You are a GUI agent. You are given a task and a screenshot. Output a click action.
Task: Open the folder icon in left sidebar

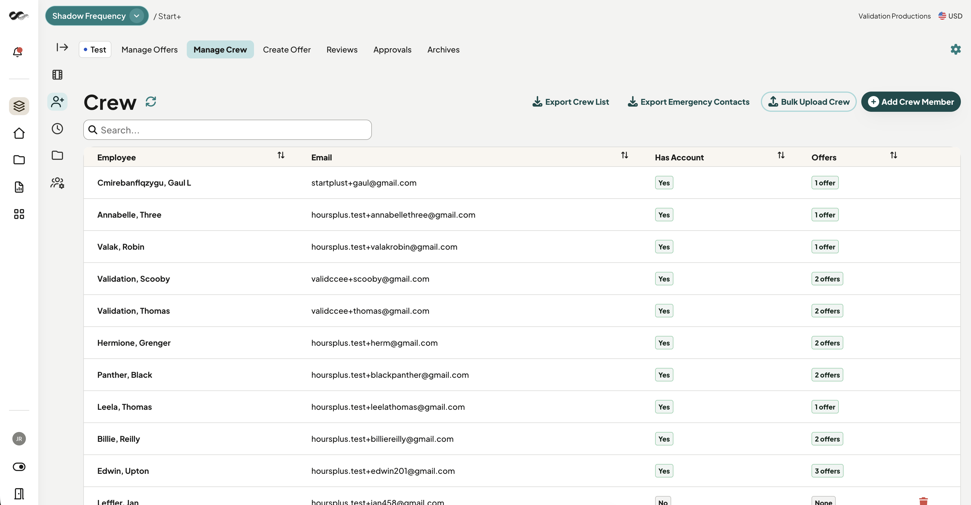tap(19, 160)
